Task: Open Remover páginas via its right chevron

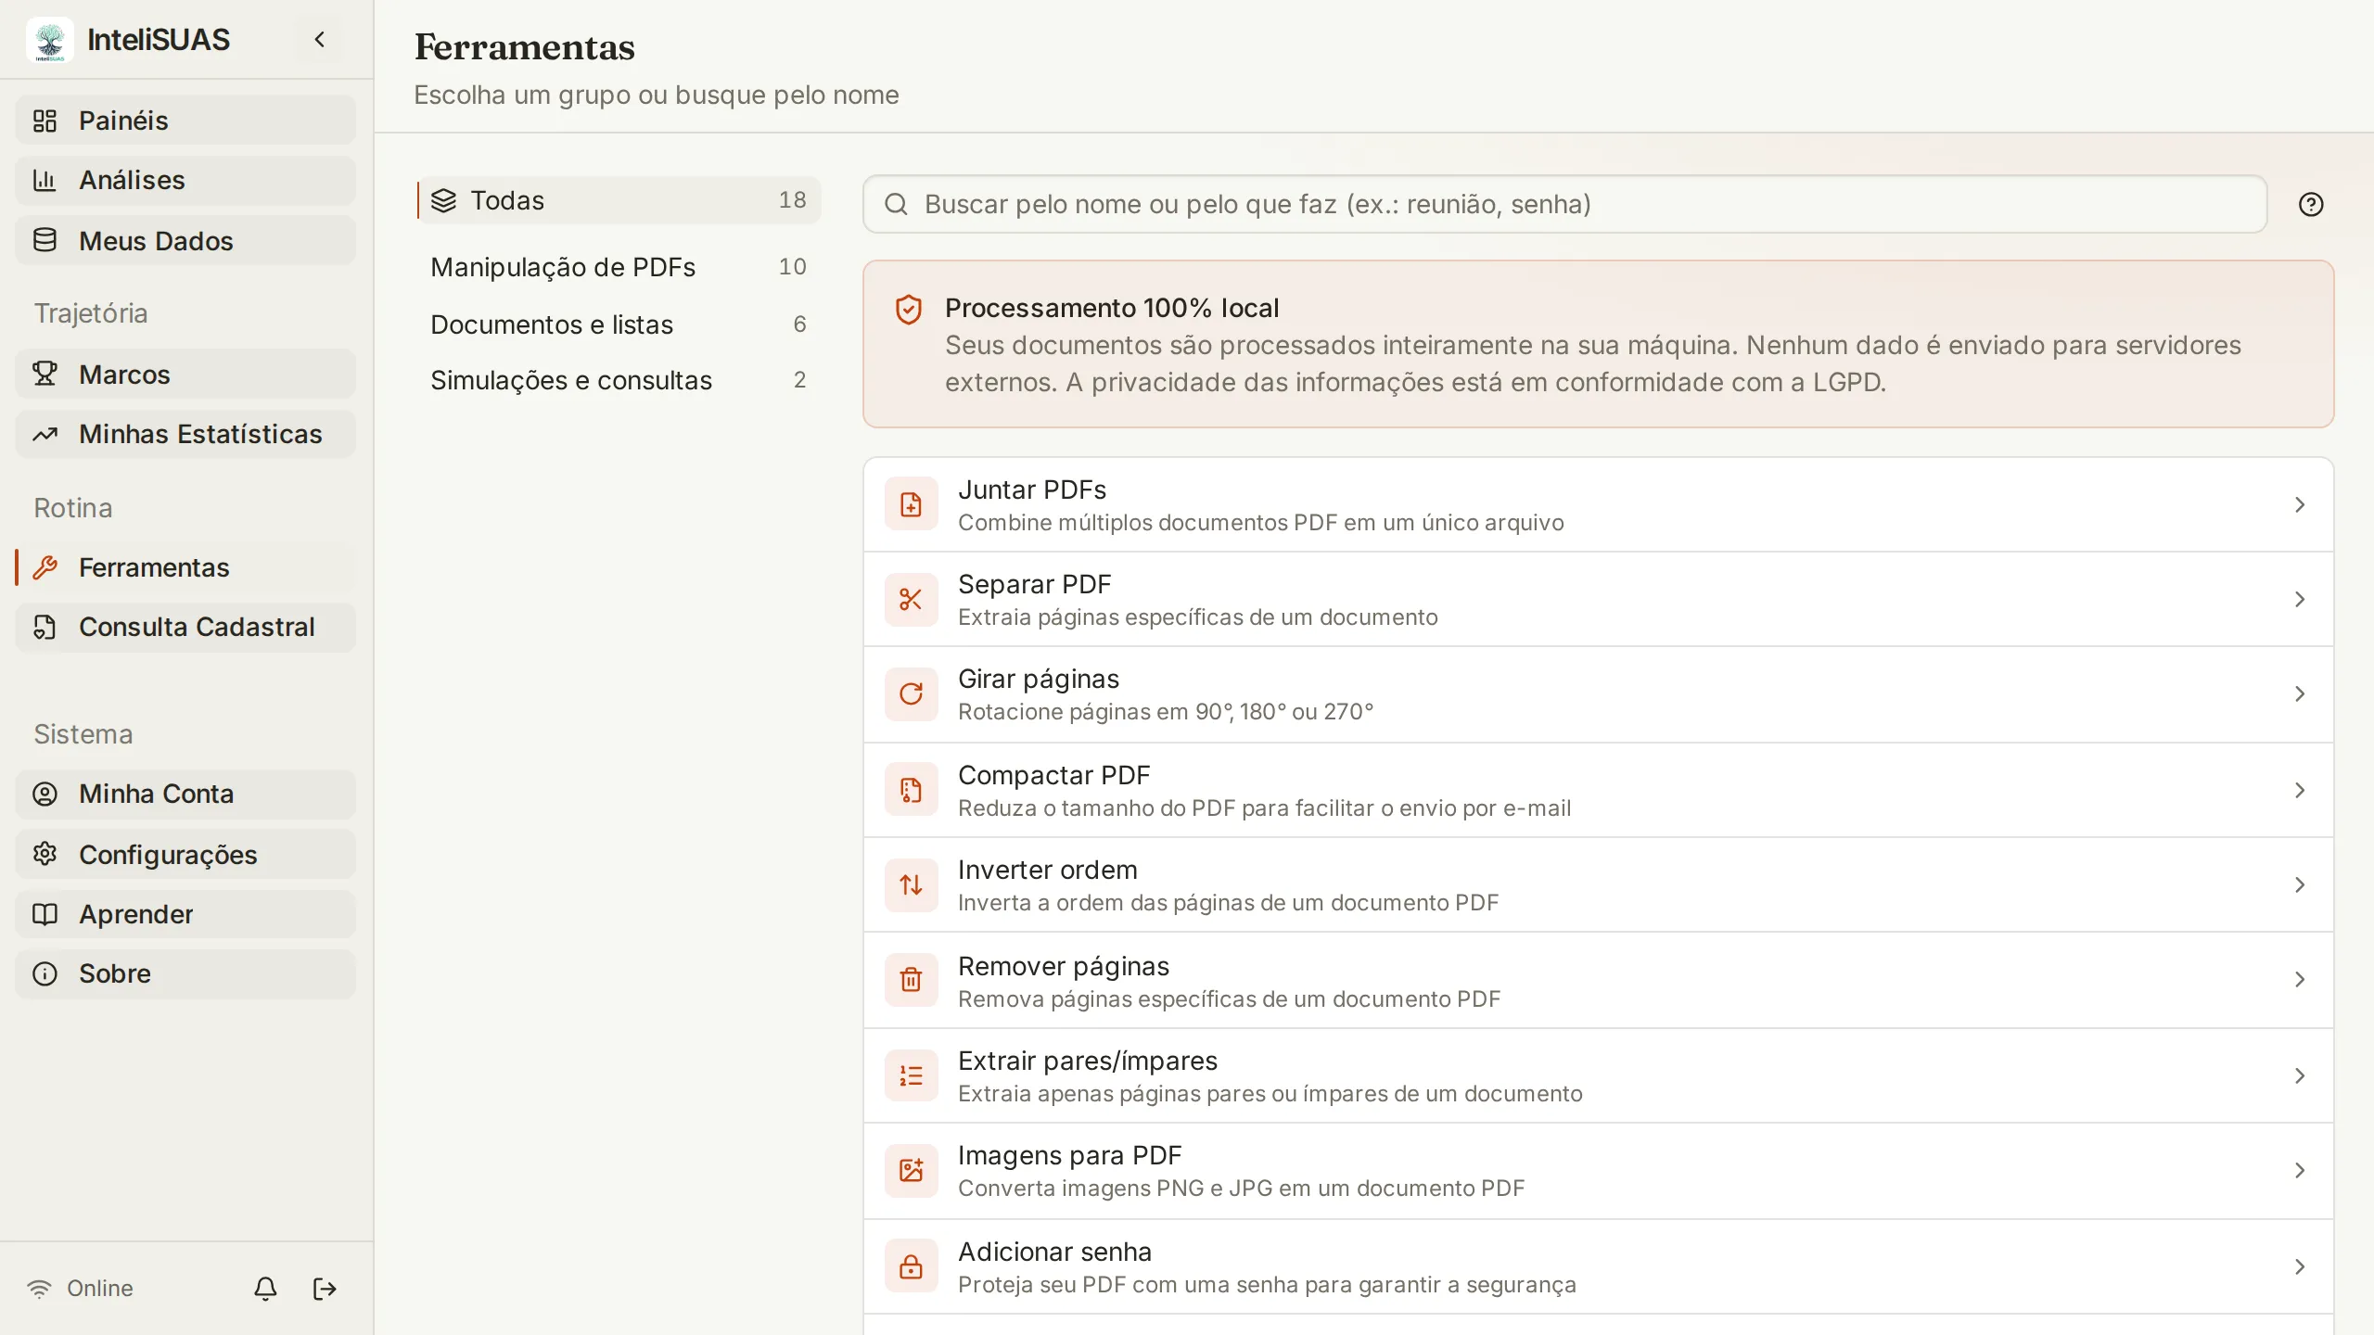Action: tap(2300, 979)
